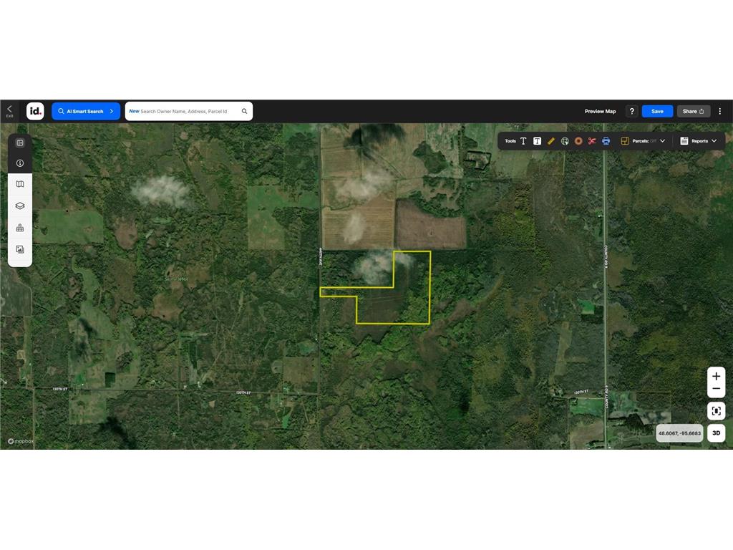Screen dimensions: 733x550
Task: Click the recenter focus frame icon
Action: click(716, 411)
